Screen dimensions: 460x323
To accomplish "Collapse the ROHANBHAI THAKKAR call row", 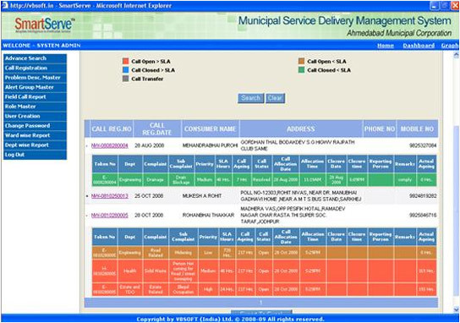I will (87, 216).
